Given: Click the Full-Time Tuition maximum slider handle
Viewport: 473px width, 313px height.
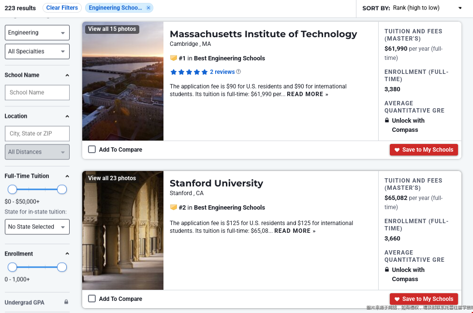Looking at the screenshot, I should 62,189.
